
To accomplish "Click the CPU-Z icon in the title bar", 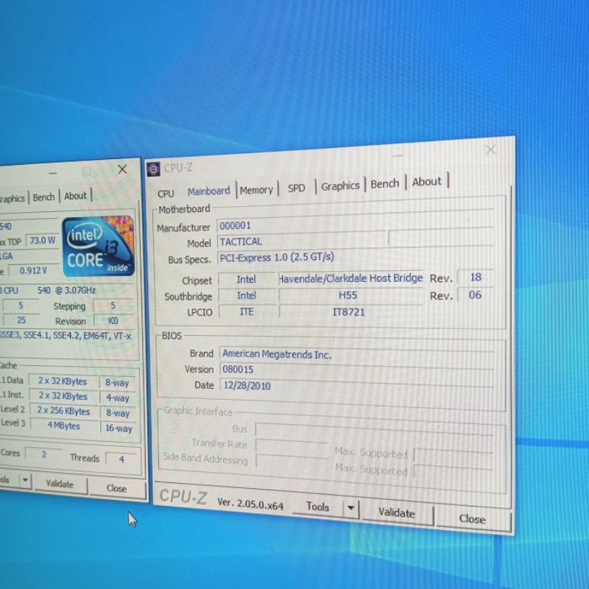I will [x=153, y=169].
